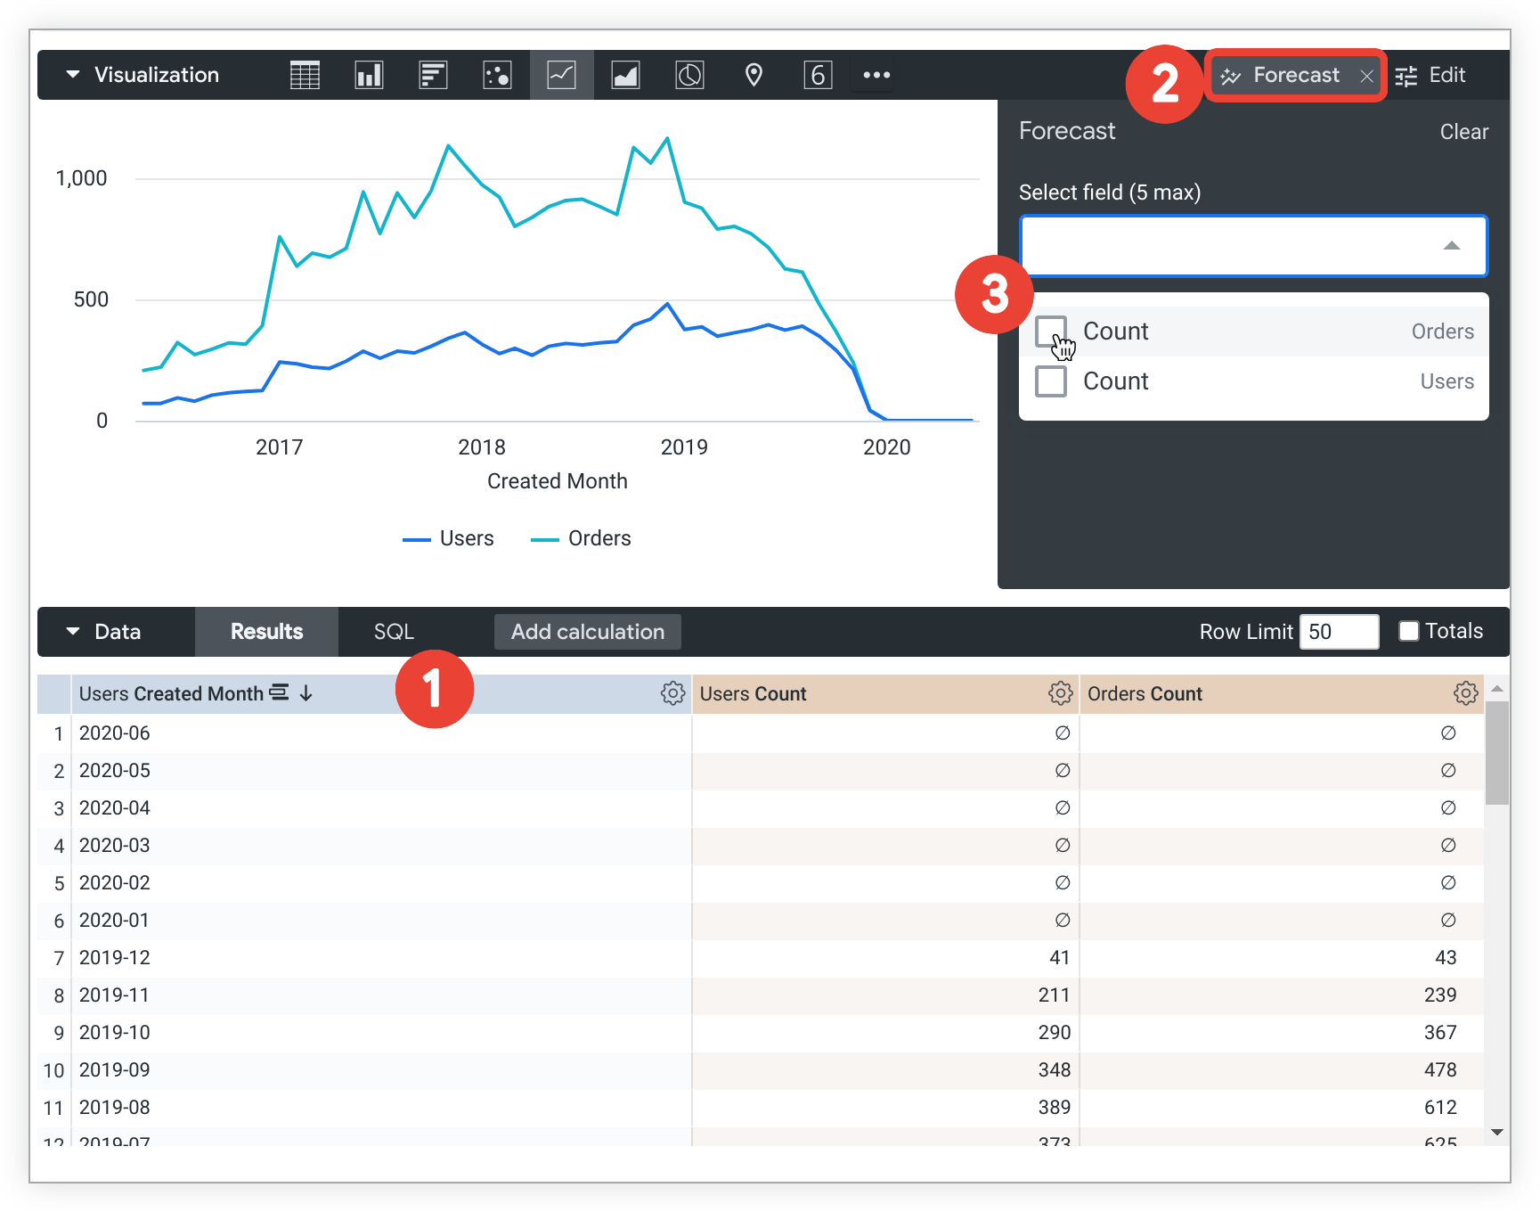This screenshot has width=1540, height=1212.
Task: Switch to the Results tab
Action: click(266, 632)
